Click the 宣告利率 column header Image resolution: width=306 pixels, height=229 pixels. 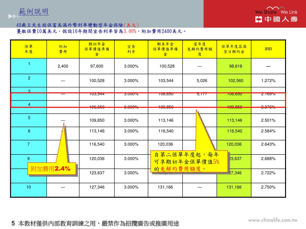click(x=131, y=49)
